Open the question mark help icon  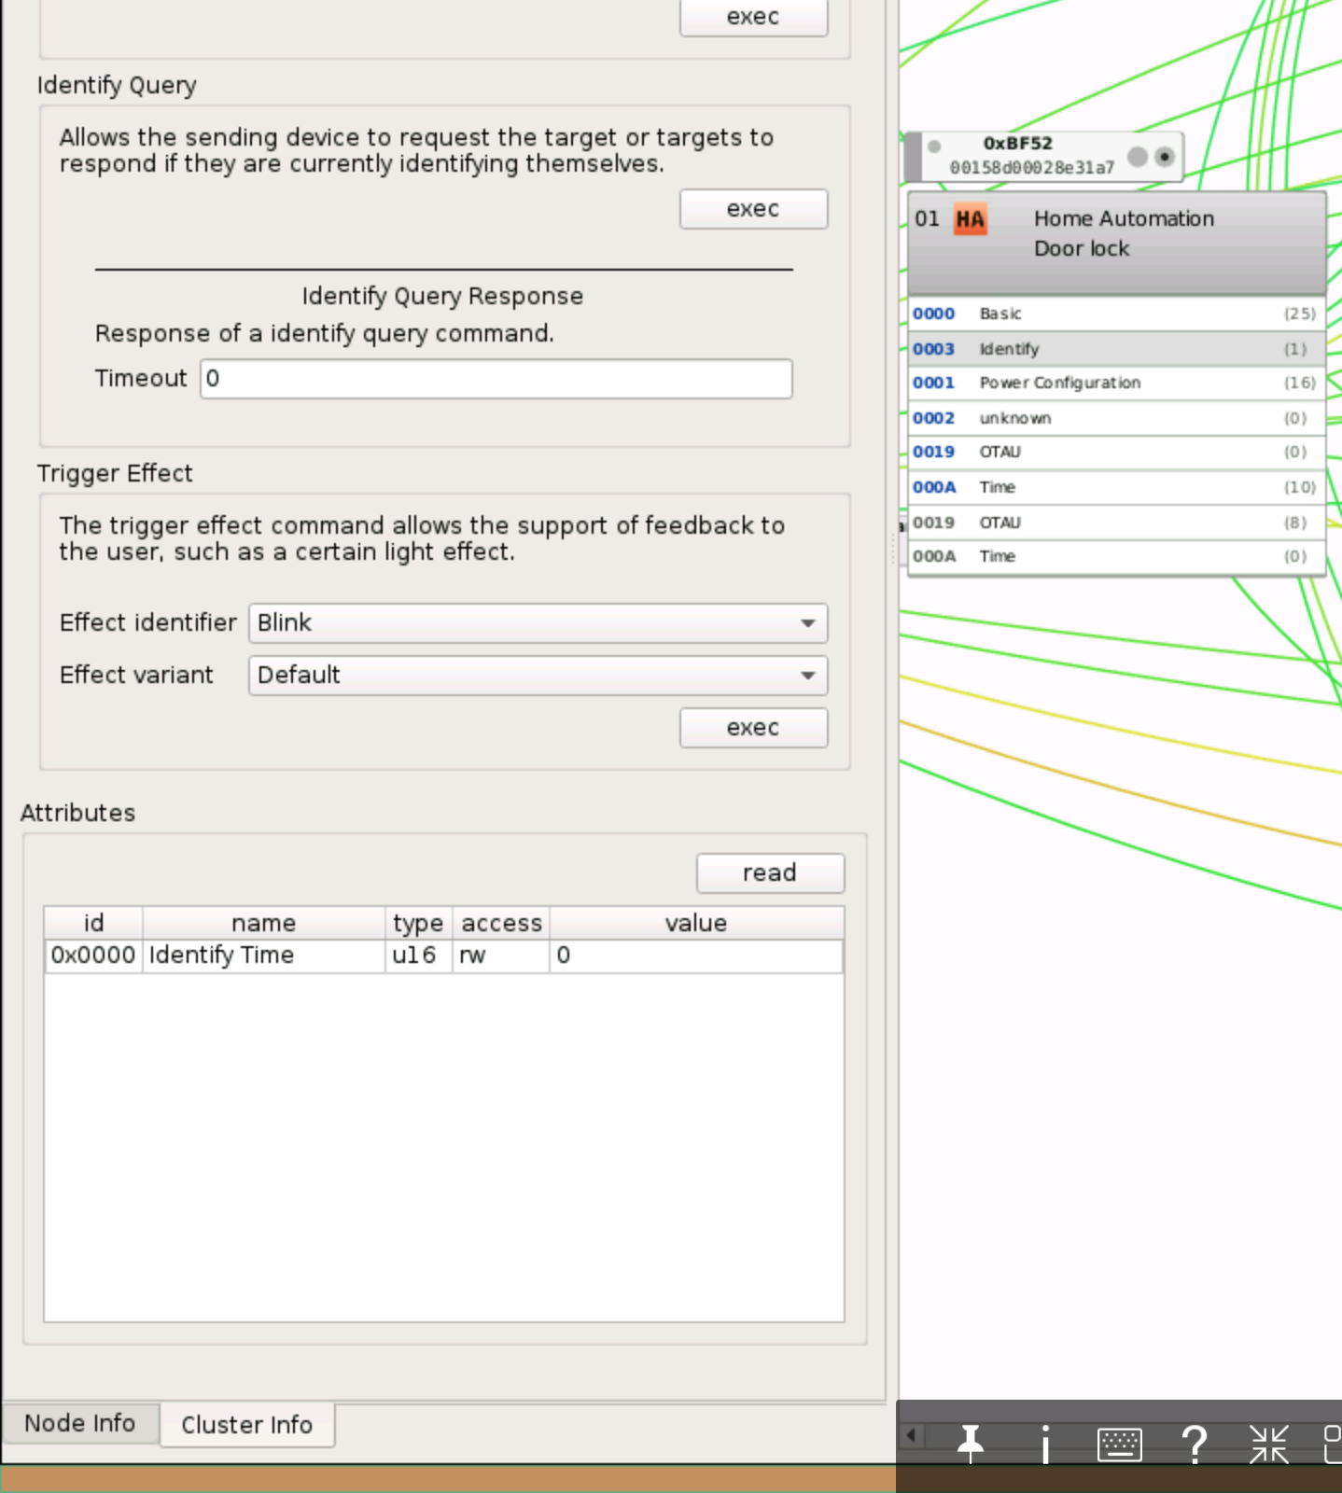click(x=1194, y=1444)
